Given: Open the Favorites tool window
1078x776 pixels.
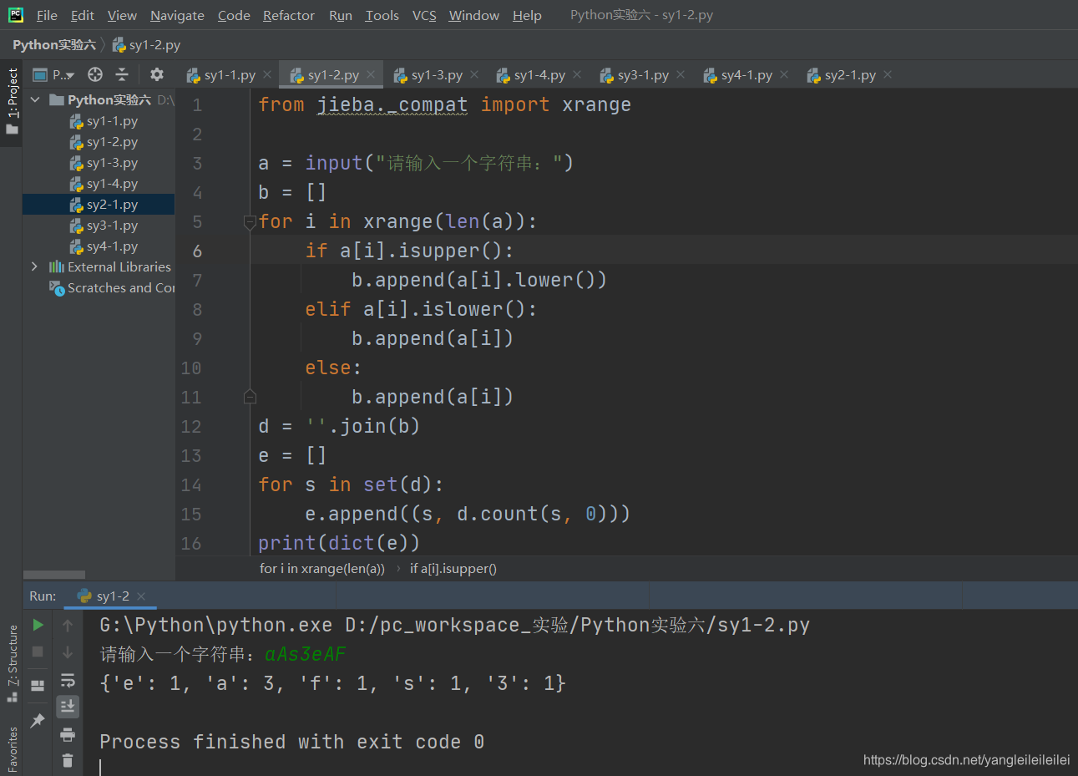Looking at the screenshot, I should coord(12,749).
